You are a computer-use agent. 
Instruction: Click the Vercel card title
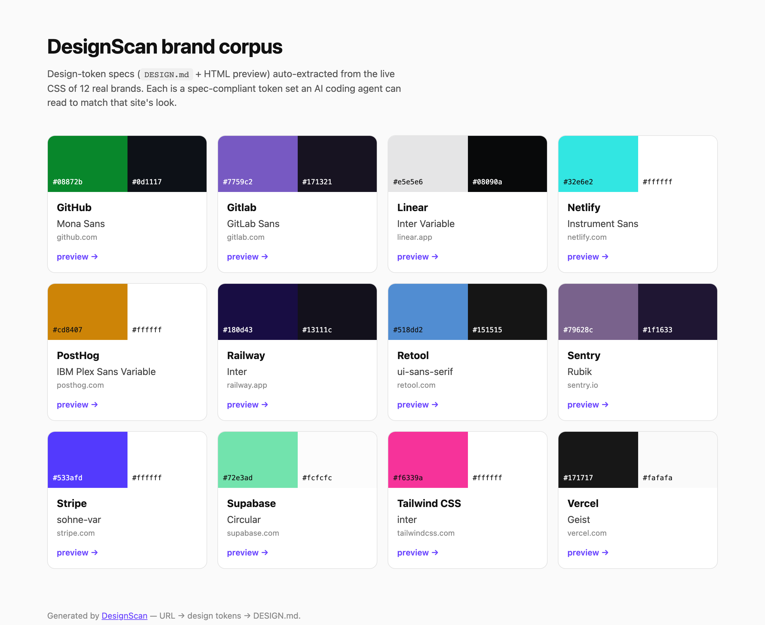click(583, 504)
